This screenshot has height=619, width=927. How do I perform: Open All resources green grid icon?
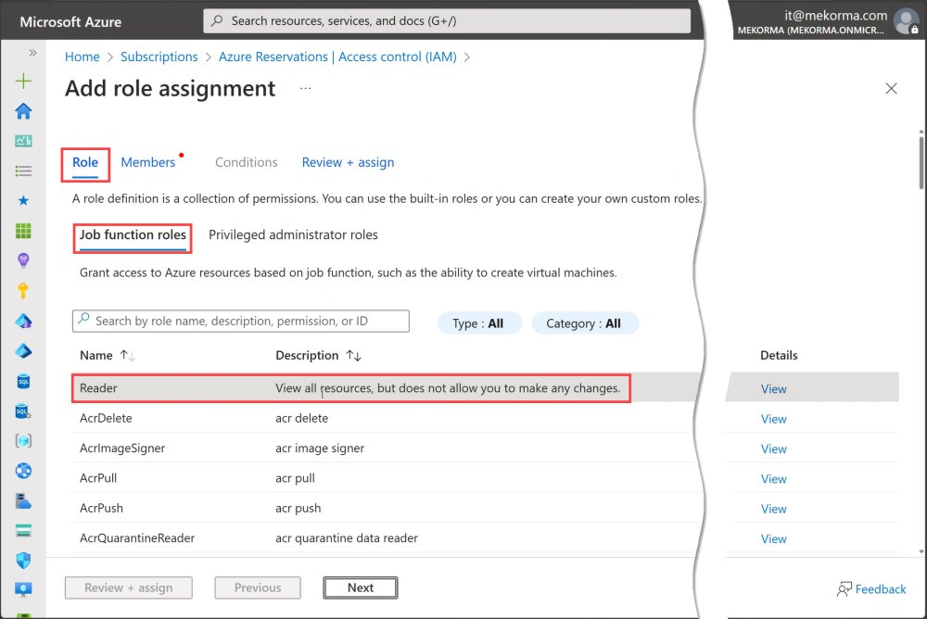(23, 231)
